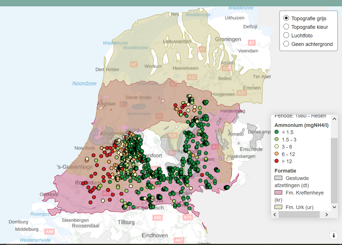Screen dimensions: 342x245
Task: Select Geen achtergrond radio option
Action: click(286, 44)
